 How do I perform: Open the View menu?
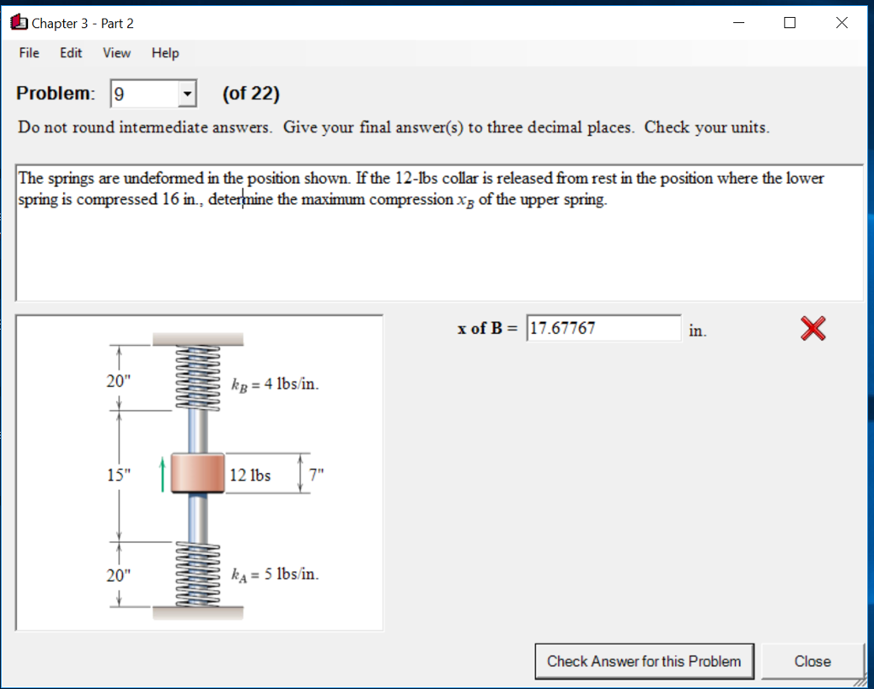pyautogui.click(x=116, y=53)
